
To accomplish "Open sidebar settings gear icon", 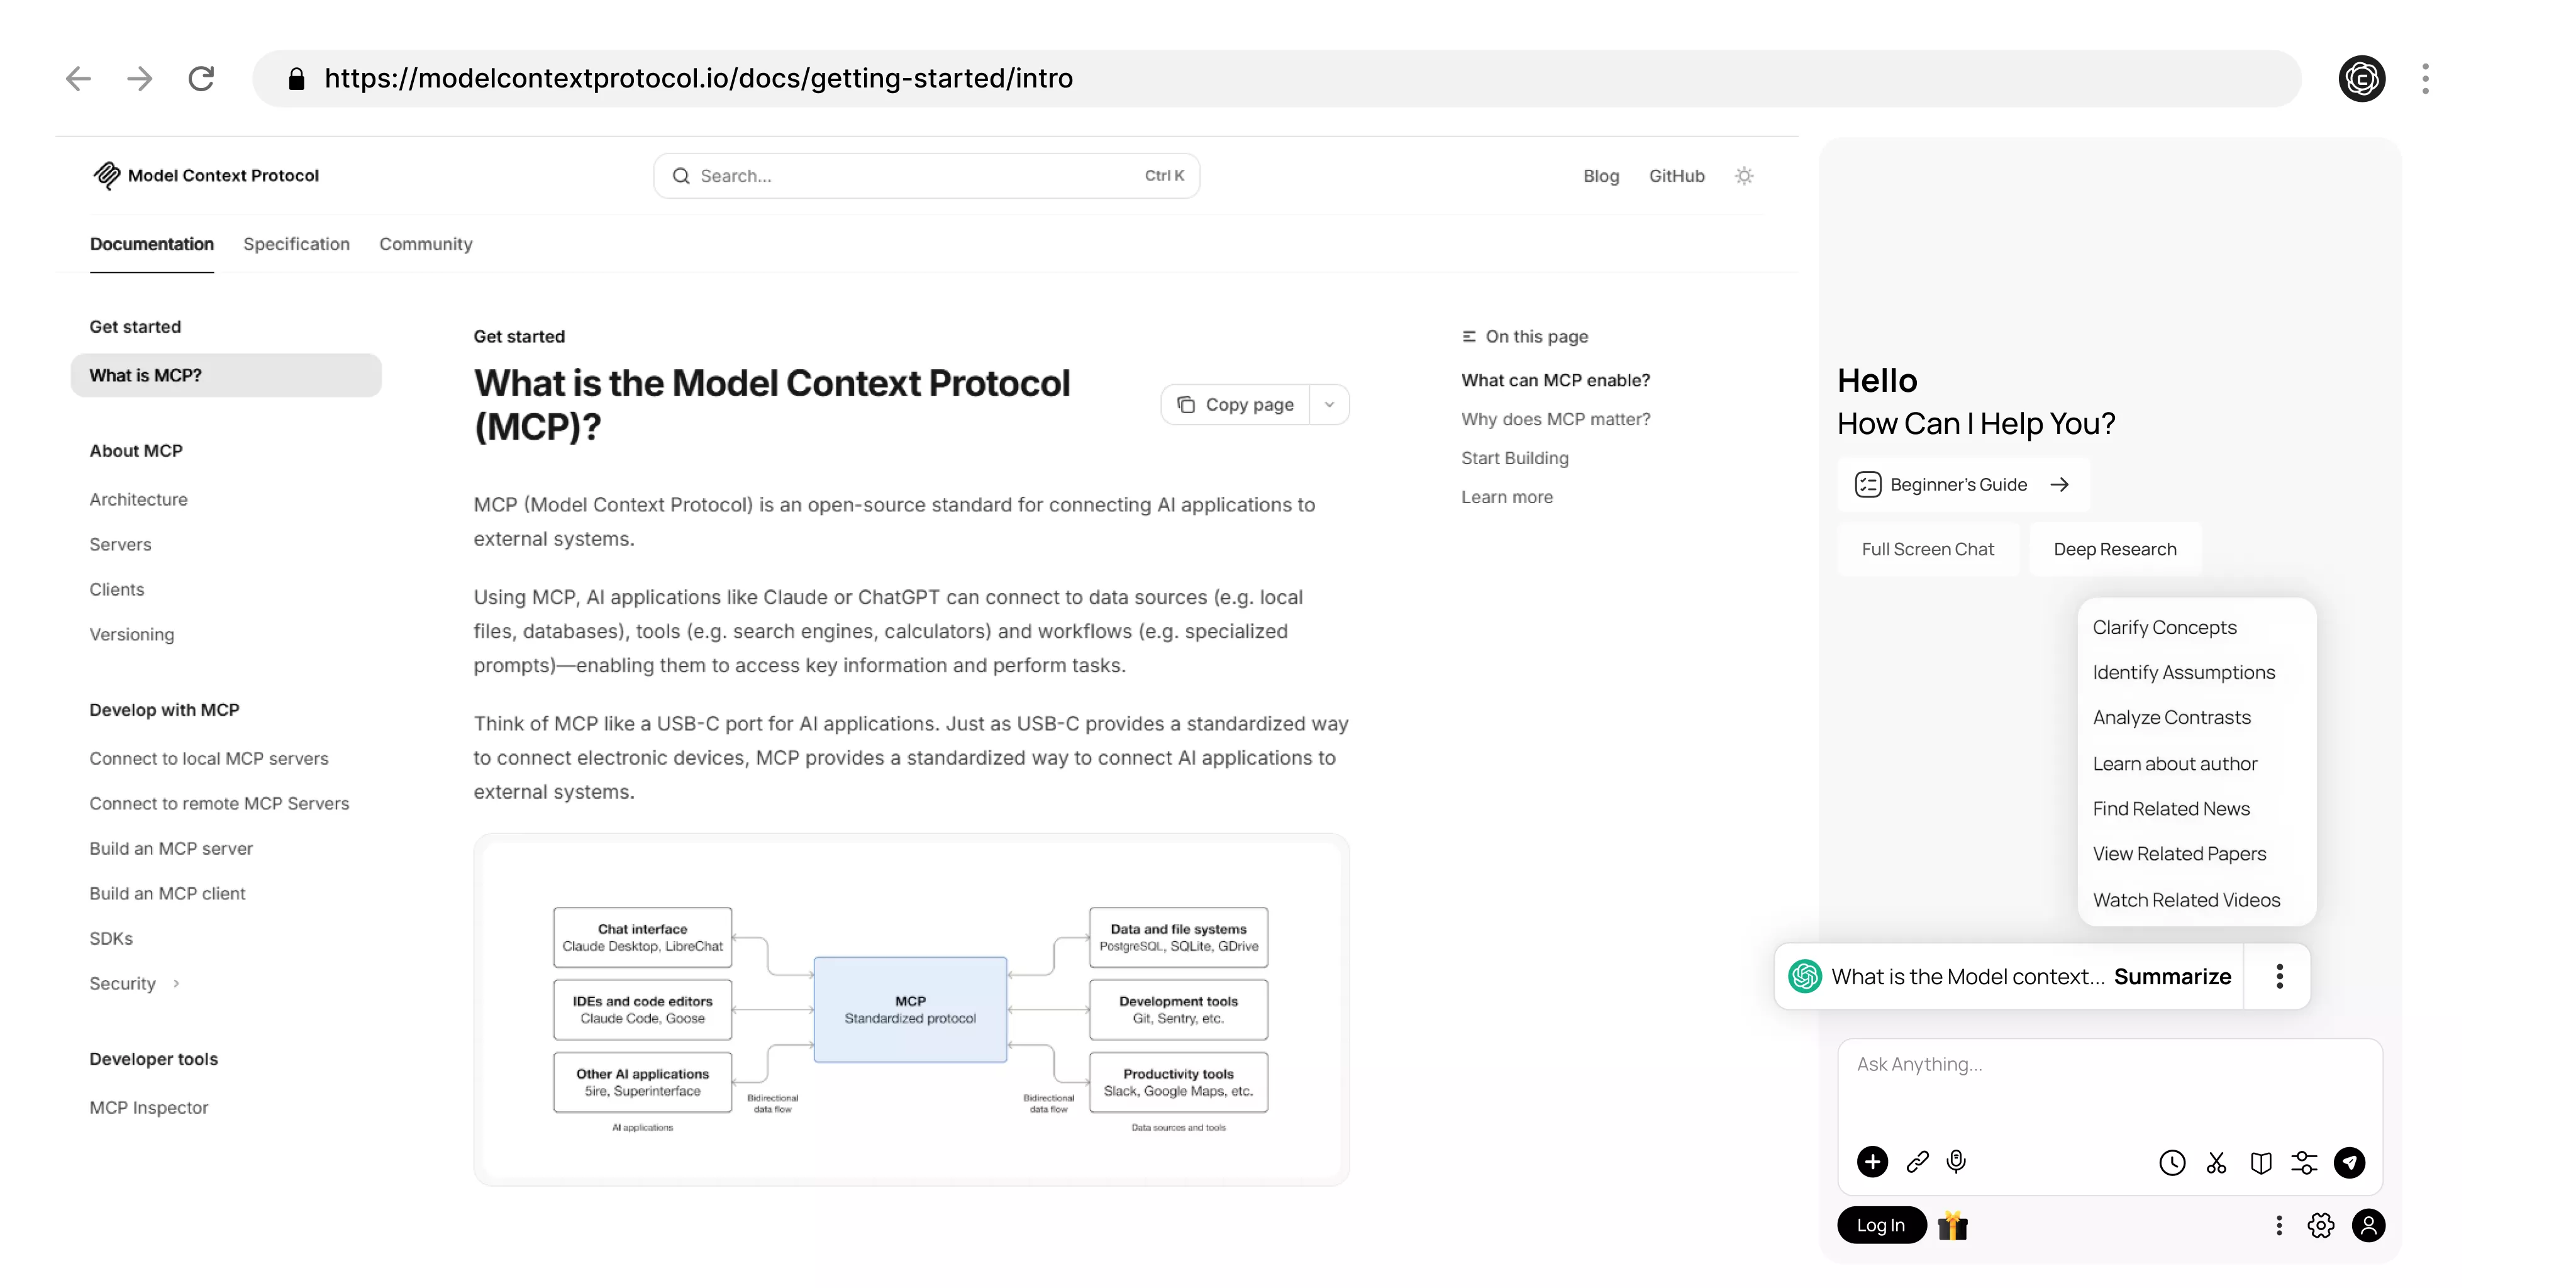I will pyautogui.click(x=2321, y=1226).
